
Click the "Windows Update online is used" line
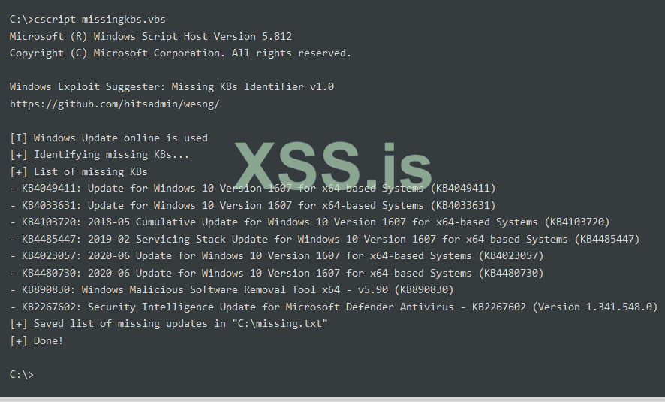(109, 138)
